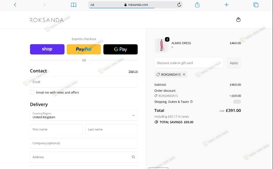Click the Subtotal £460.00 amount
This screenshot has height=169, width=273.
pos(235,85)
